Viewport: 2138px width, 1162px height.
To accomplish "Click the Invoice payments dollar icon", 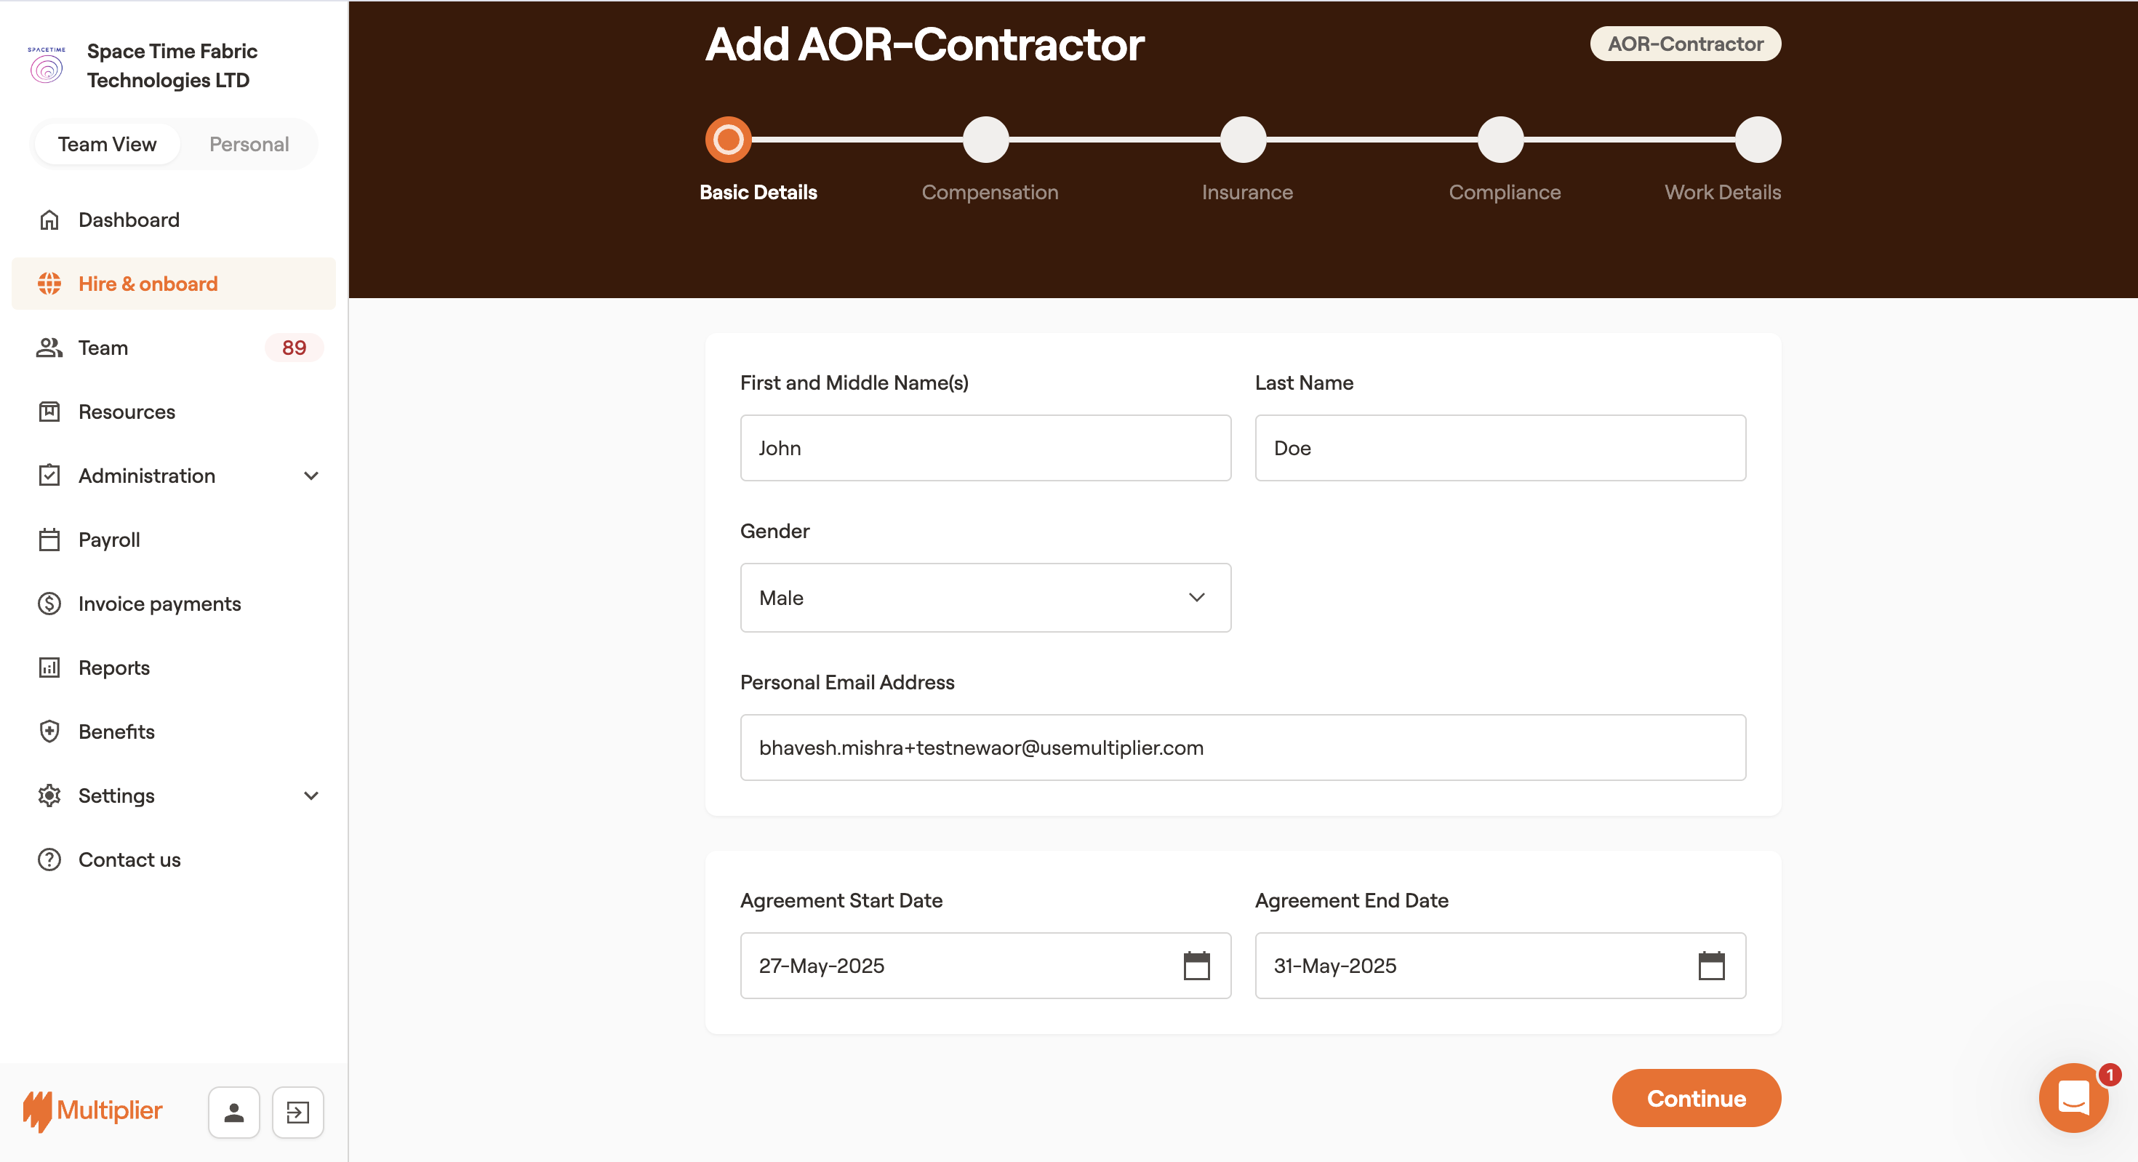I will pyautogui.click(x=49, y=604).
